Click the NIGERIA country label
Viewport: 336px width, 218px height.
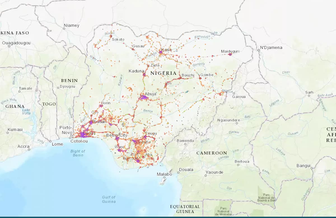pos(164,73)
